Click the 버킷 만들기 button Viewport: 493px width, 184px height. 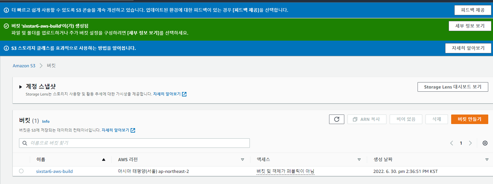[469, 119]
